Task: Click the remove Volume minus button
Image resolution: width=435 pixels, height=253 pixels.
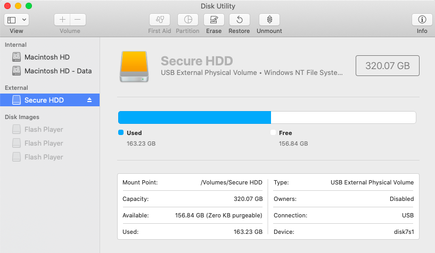Action: [78, 20]
